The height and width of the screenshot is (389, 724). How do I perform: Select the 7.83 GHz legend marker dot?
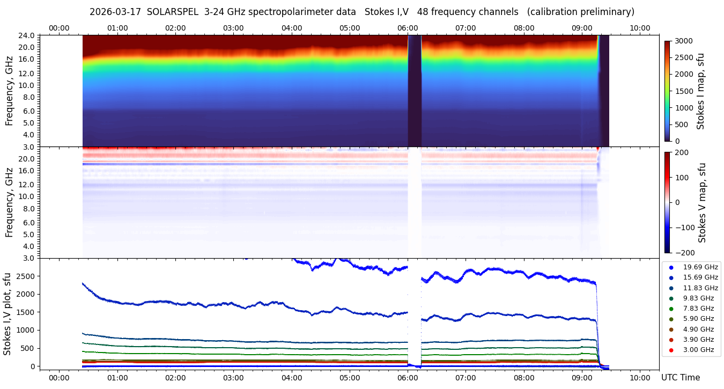click(671, 309)
